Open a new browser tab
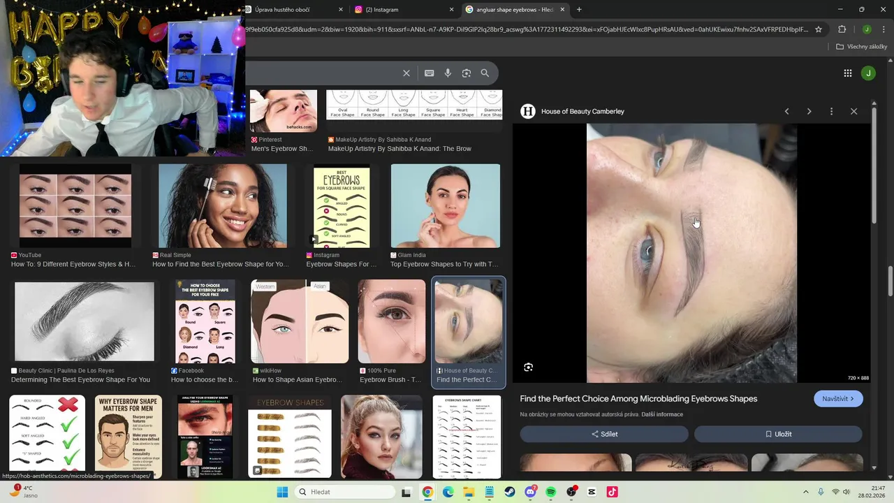Viewport: 894px width, 503px height. coord(579,10)
